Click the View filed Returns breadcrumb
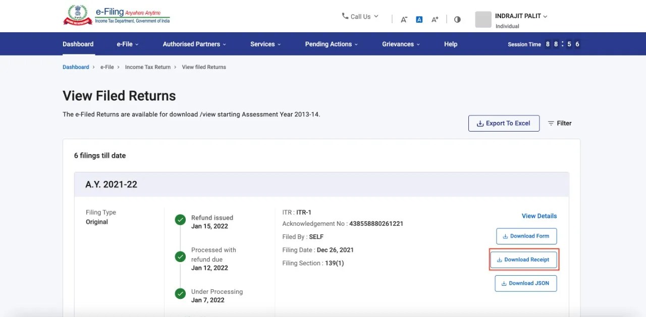Screen dimensions: 646x317 tap(204, 67)
